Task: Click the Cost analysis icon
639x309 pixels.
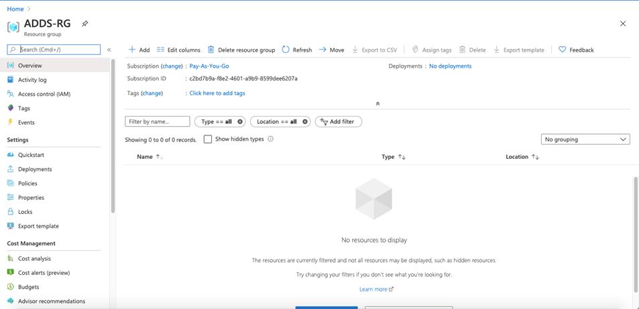Action: [x=11, y=259]
